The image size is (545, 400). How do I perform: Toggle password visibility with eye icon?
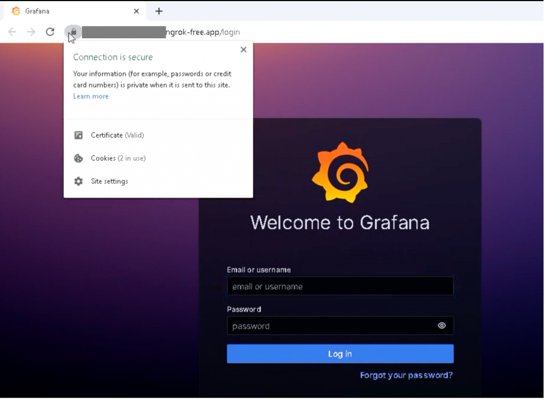[442, 326]
